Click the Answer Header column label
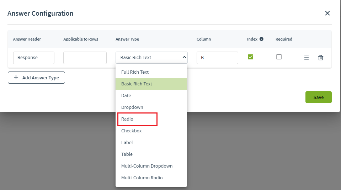The width and height of the screenshot is (341, 190). [x=27, y=39]
